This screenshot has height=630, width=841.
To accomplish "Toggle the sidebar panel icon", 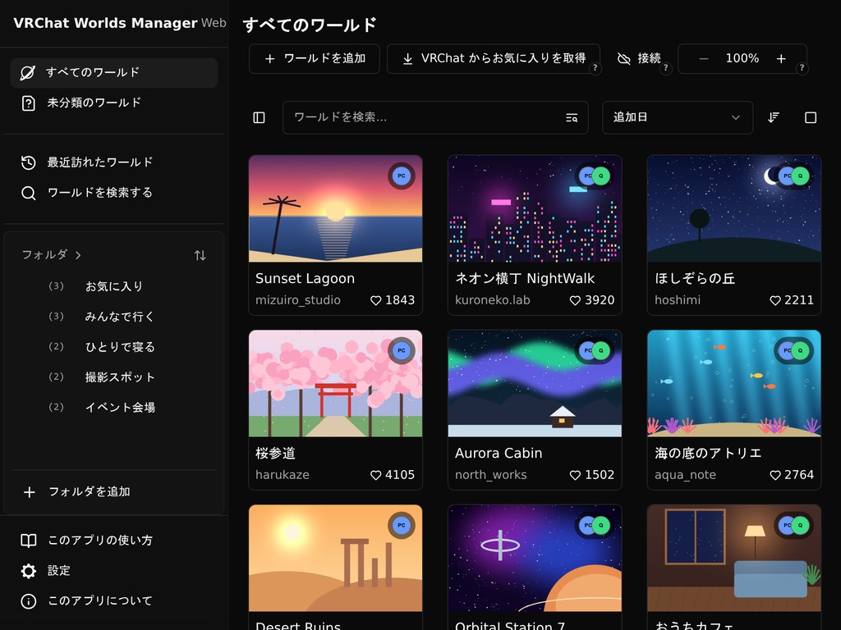I will (x=259, y=117).
